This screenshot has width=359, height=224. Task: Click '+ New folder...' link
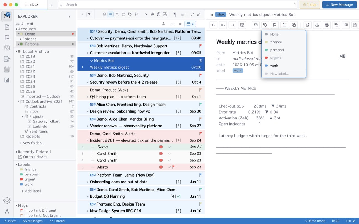coord(32,143)
